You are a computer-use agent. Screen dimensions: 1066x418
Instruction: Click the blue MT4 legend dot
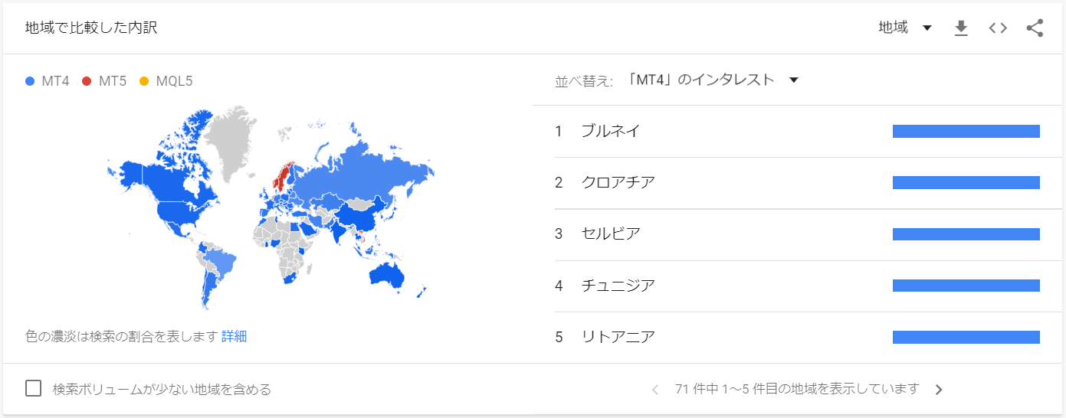pos(30,80)
